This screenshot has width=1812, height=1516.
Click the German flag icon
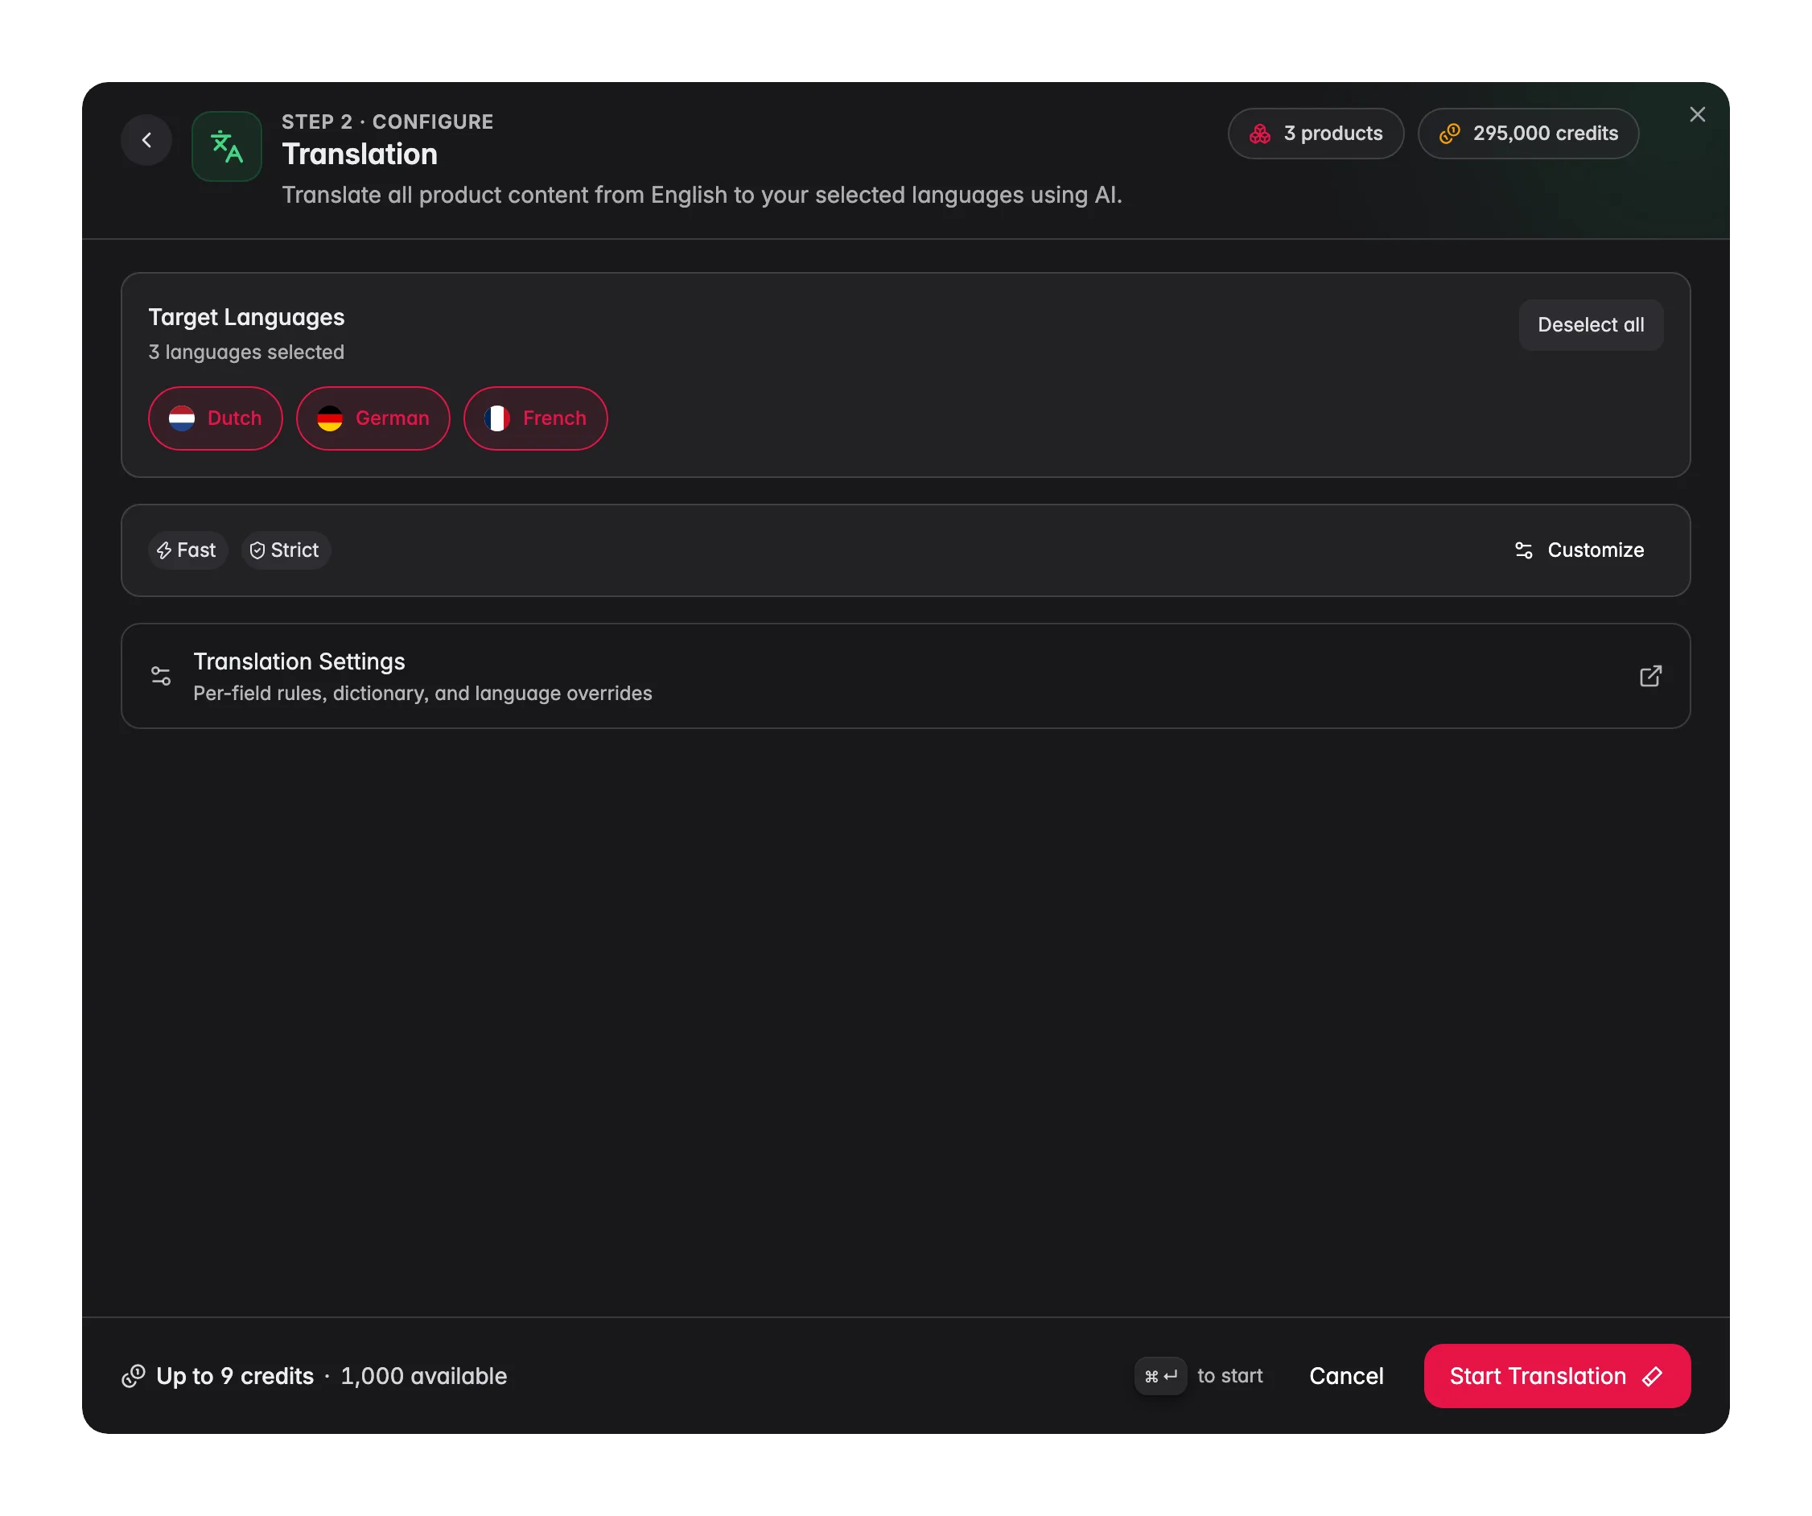coord(330,418)
